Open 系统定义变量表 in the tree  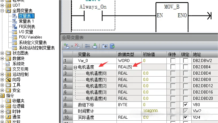point(33,42)
